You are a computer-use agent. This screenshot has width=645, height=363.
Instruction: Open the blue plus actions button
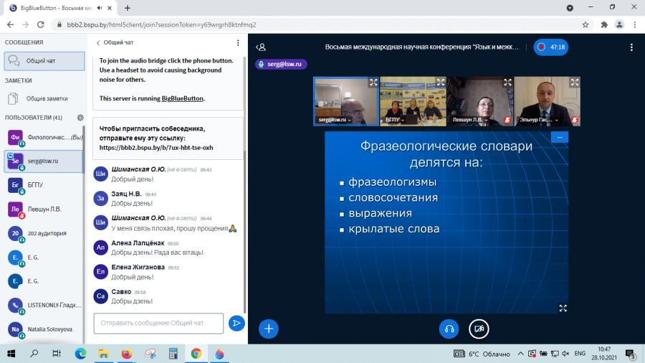pos(269,329)
